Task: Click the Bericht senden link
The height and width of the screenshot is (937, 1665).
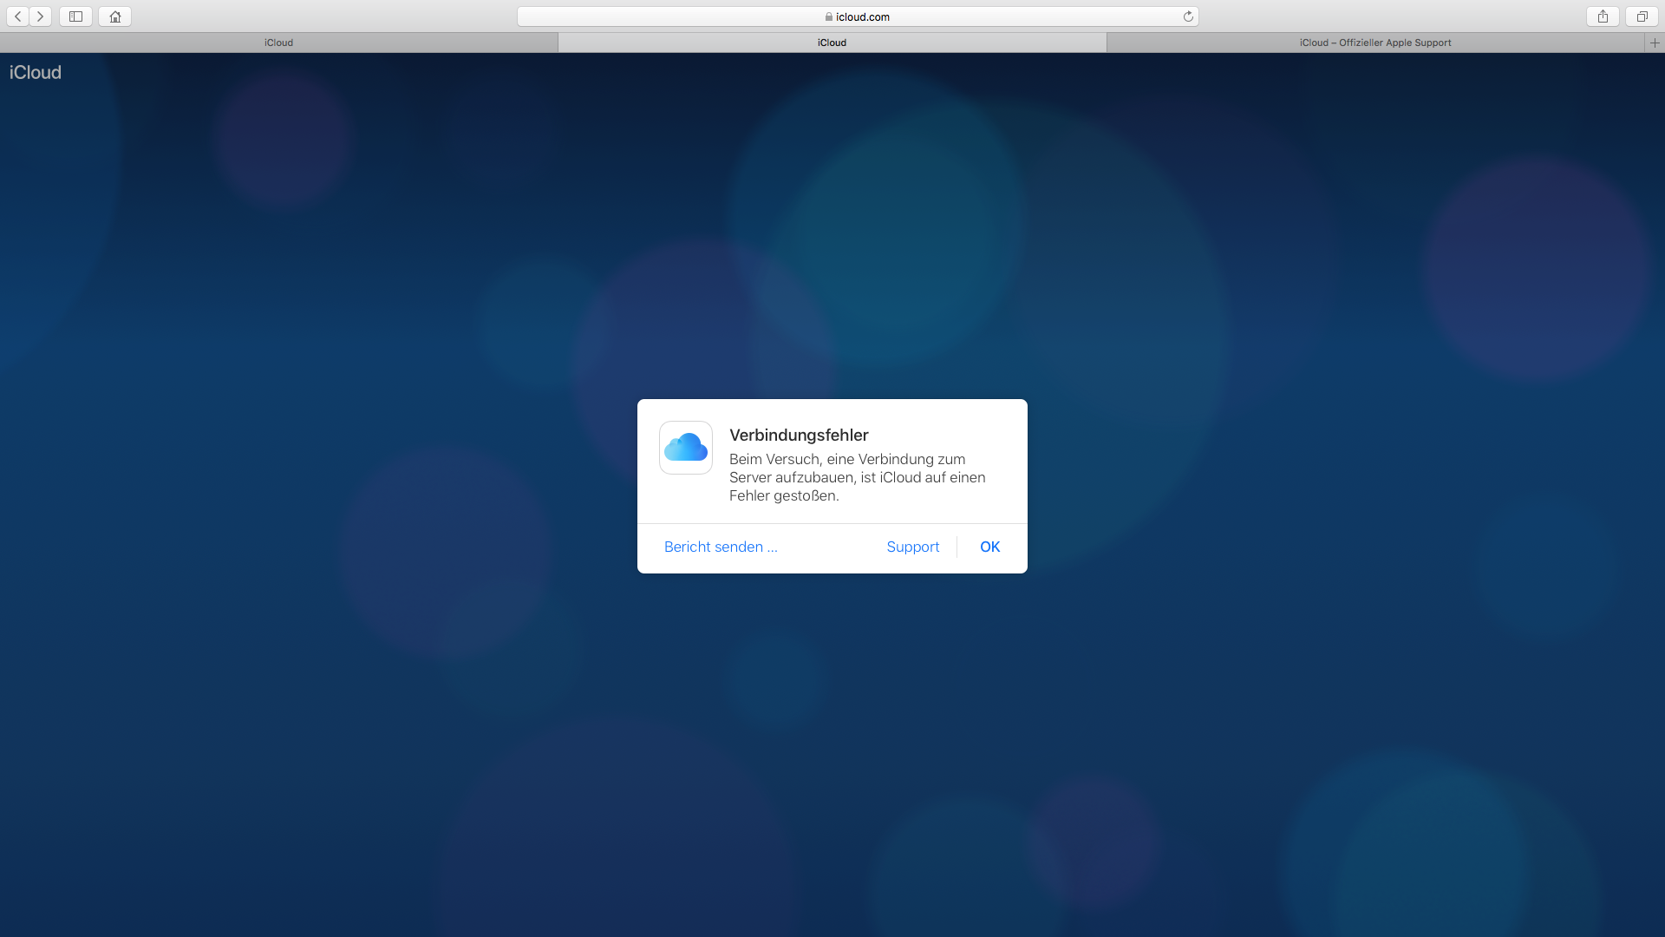Action: coord(721,547)
